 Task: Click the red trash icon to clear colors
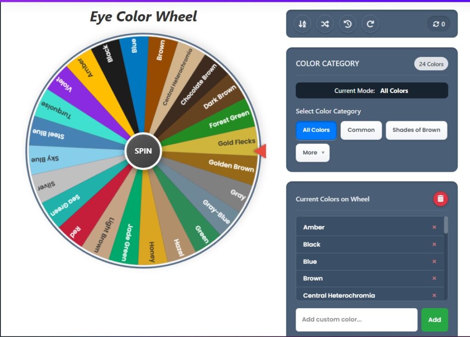(x=439, y=199)
